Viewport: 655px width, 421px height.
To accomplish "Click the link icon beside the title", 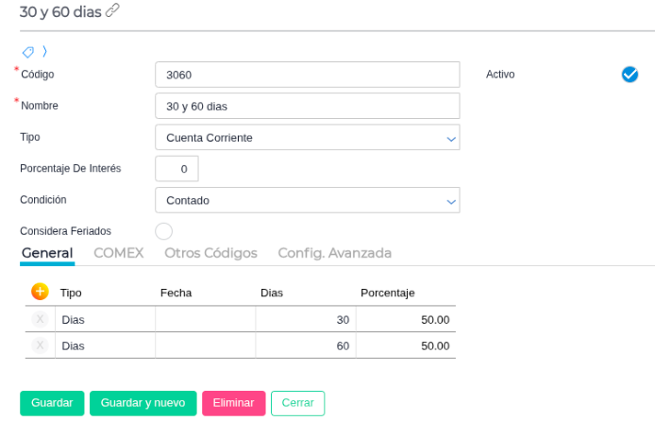I will (x=113, y=10).
